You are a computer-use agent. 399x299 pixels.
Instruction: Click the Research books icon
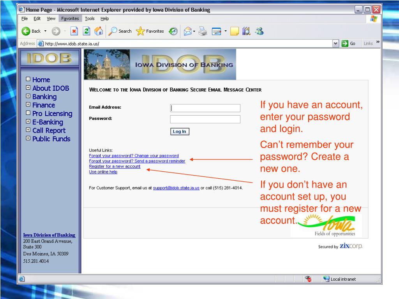246,31
